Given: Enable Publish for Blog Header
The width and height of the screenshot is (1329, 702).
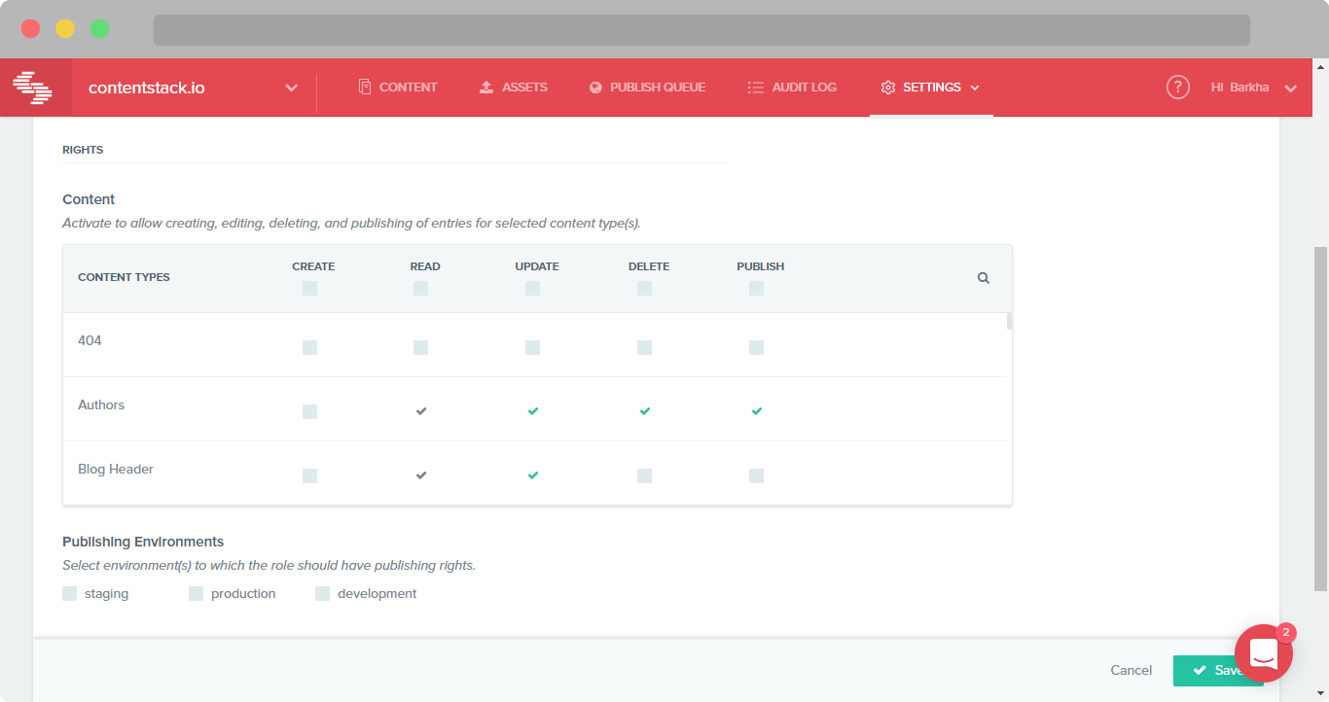Looking at the screenshot, I should 756,475.
